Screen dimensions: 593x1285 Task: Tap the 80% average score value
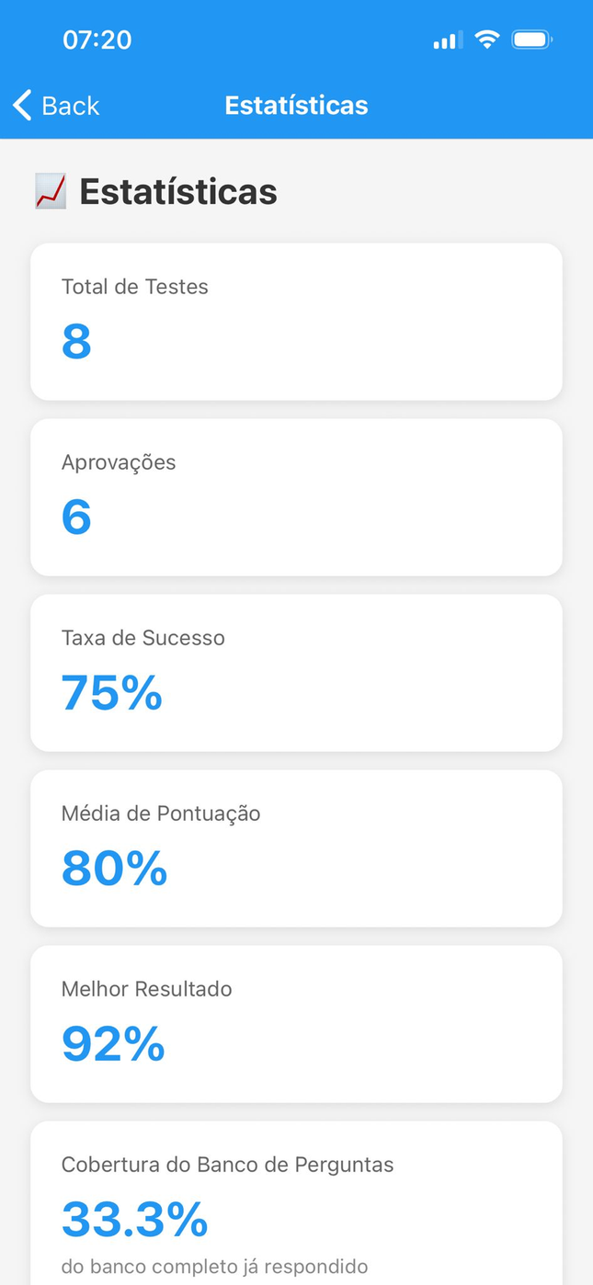pos(114,868)
